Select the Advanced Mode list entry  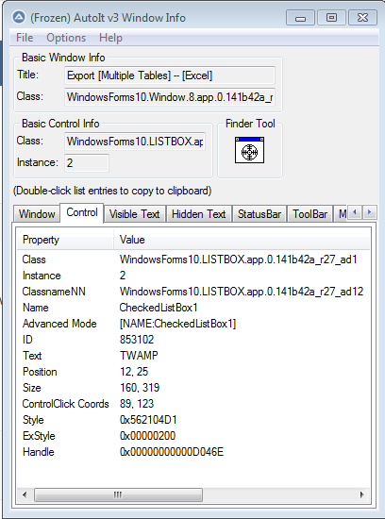193,324
